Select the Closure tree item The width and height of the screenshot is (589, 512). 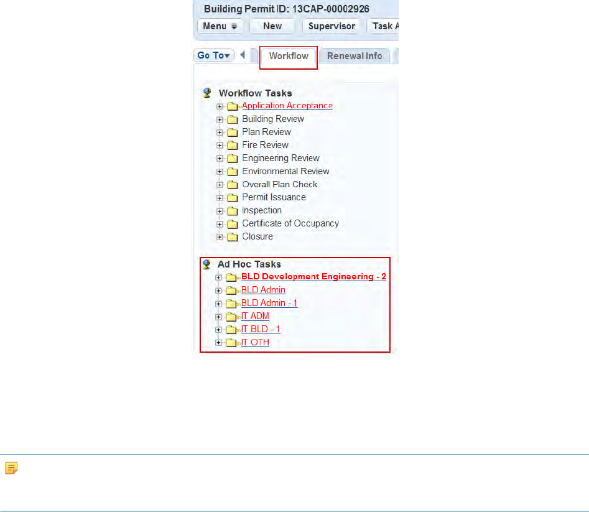257,236
